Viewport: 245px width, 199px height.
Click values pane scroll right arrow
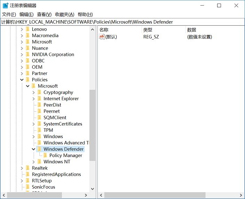(241, 195)
